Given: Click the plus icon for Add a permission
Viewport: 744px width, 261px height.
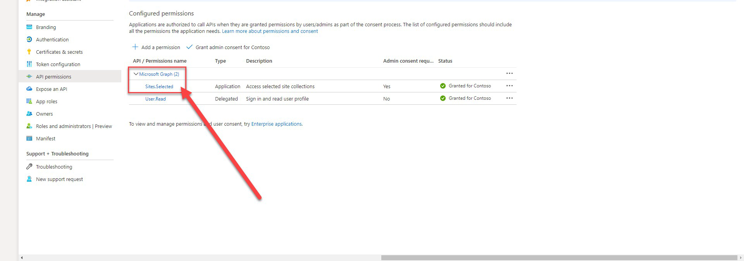Looking at the screenshot, I should tap(135, 47).
